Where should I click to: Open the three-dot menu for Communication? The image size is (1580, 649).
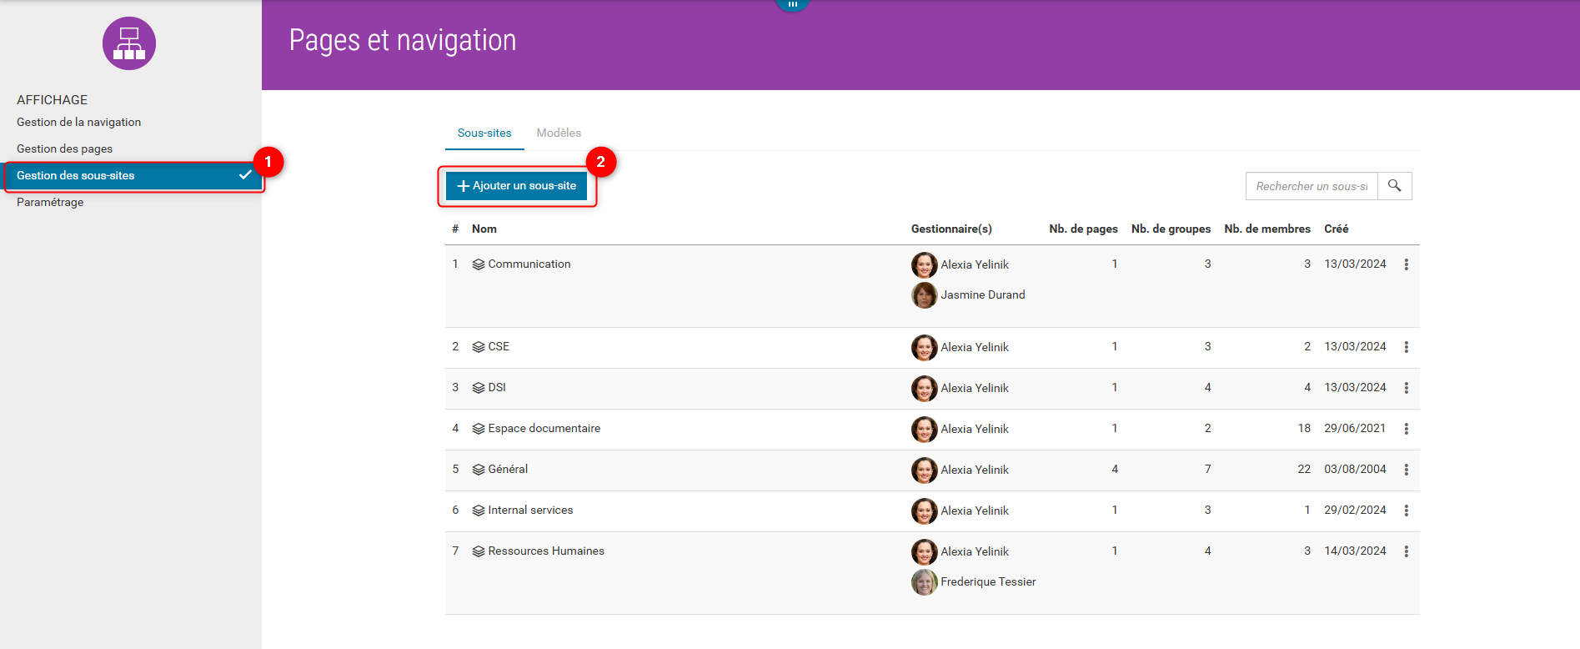[x=1406, y=264]
